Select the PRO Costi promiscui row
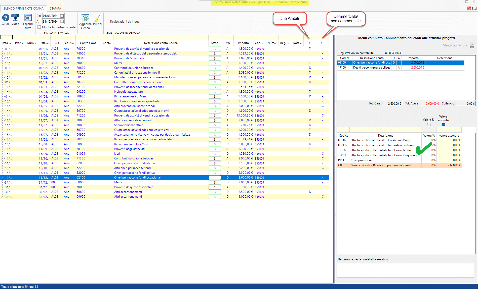Viewport: 478px width, 289px height. coord(399,160)
